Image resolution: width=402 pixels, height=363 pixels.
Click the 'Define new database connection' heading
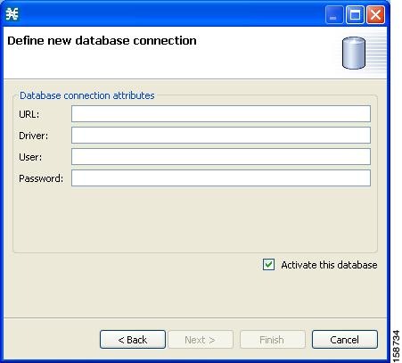tap(102, 41)
